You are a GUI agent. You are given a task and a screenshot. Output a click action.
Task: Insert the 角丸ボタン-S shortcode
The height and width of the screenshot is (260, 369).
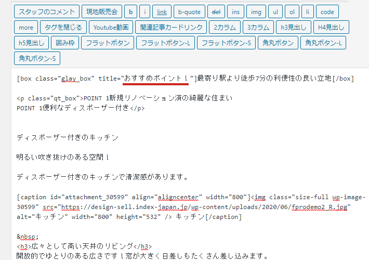(37, 58)
